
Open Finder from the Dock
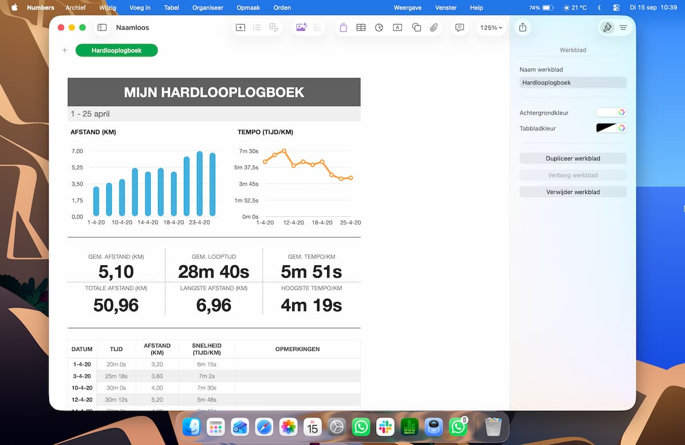[x=191, y=427]
